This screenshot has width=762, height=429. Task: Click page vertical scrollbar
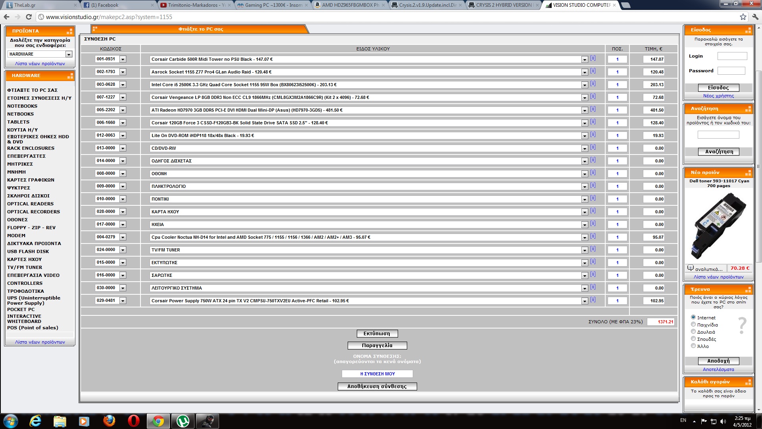(x=758, y=167)
